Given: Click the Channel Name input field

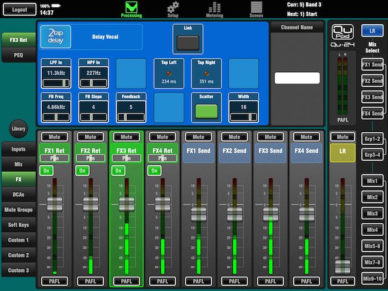Looking at the screenshot, I should (x=297, y=78).
